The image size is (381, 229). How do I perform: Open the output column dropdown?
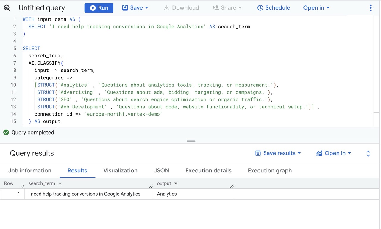tap(176, 183)
